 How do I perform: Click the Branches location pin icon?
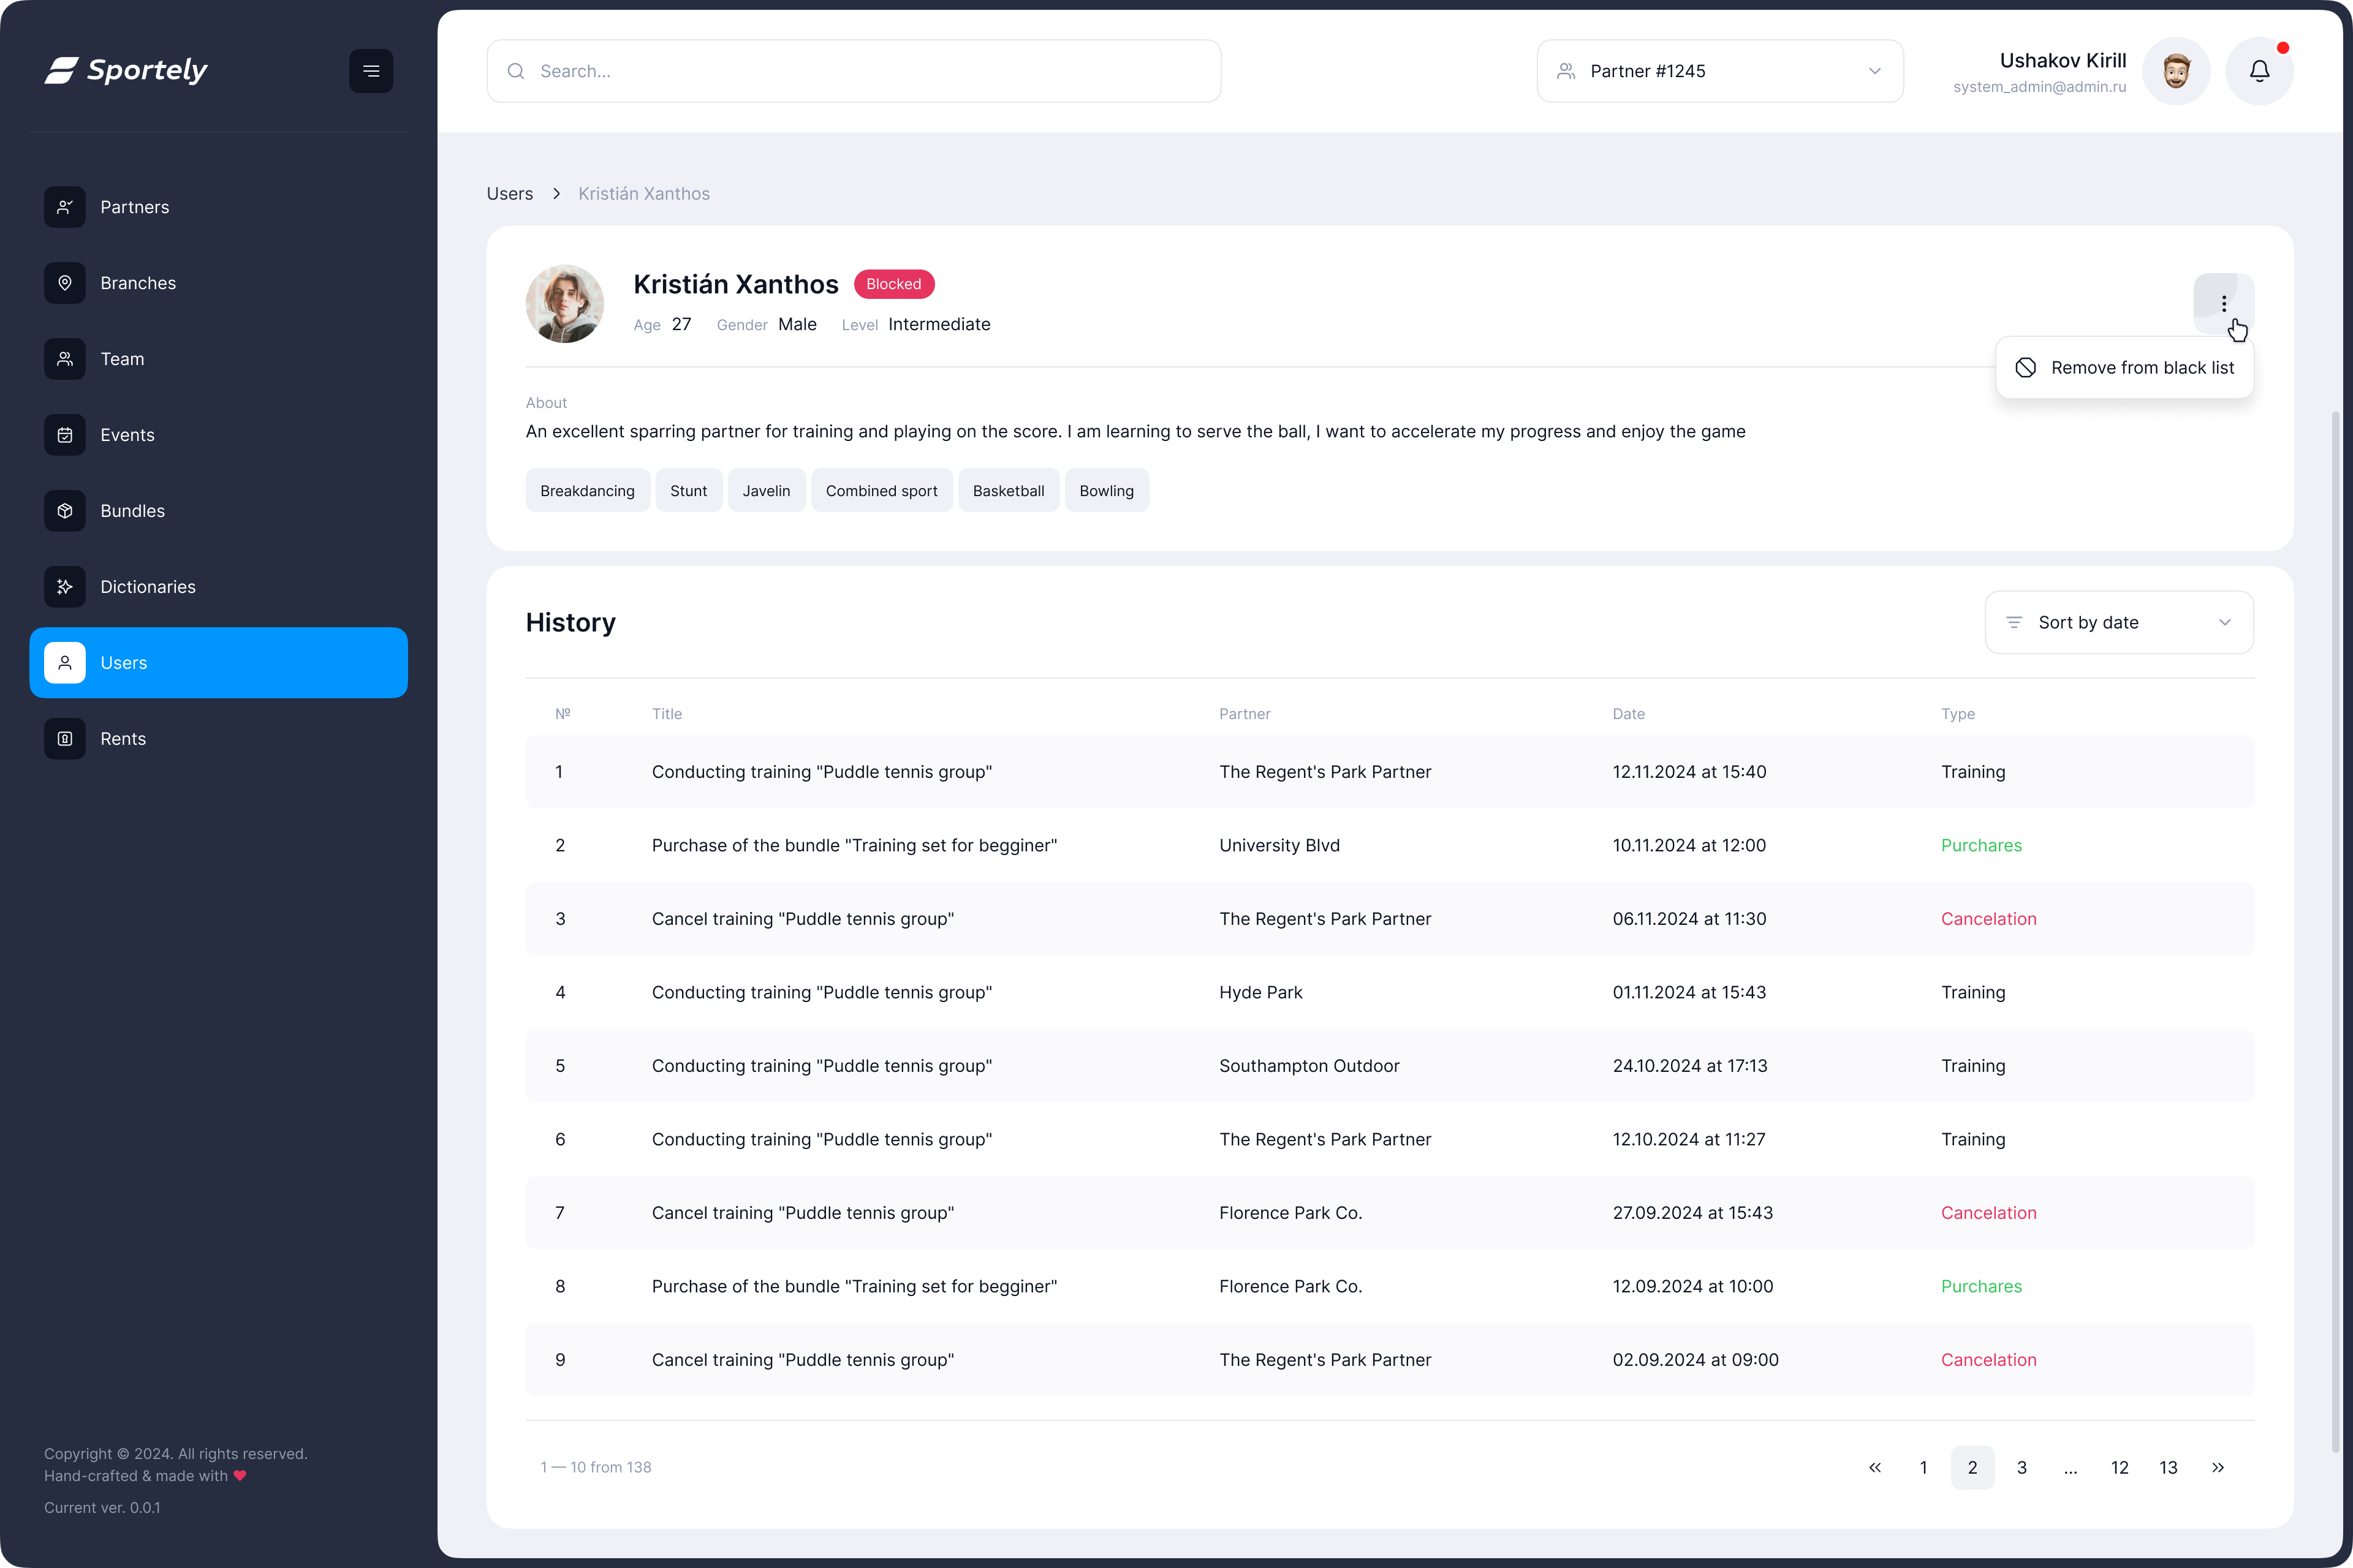click(x=65, y=283)
